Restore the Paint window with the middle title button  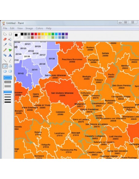[125, 22]
